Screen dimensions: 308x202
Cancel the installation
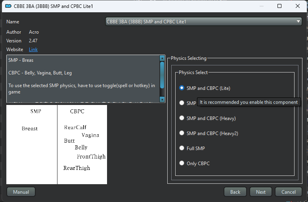pyautogui.click(x=288, y=192)
